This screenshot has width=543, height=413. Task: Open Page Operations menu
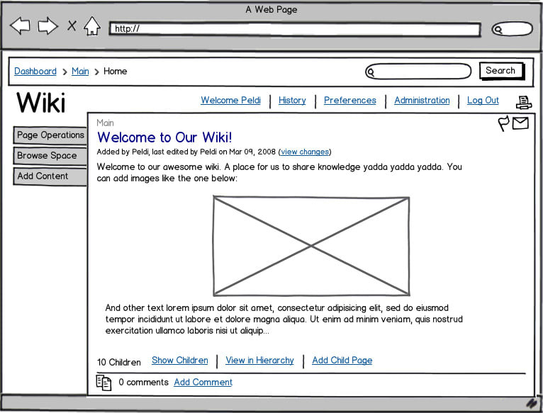click(x=50, y=135)
